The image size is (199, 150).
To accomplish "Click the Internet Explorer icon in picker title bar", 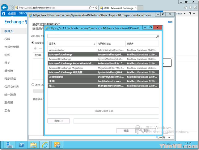I will coord(47,28).
